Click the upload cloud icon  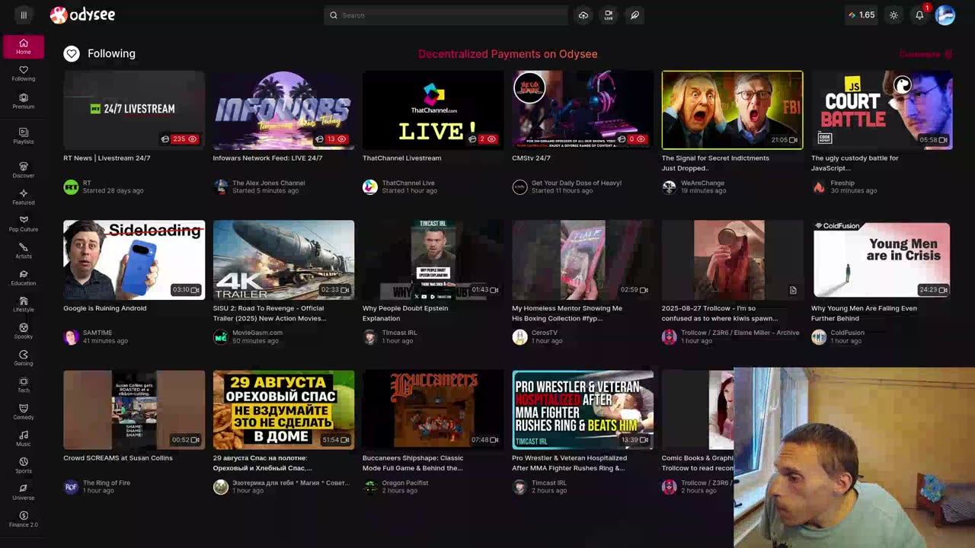point(583,15)
